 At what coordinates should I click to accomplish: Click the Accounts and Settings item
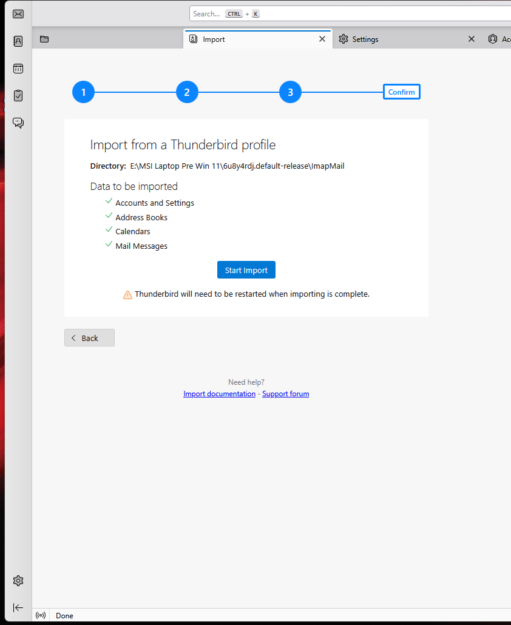tap(155, 203)
